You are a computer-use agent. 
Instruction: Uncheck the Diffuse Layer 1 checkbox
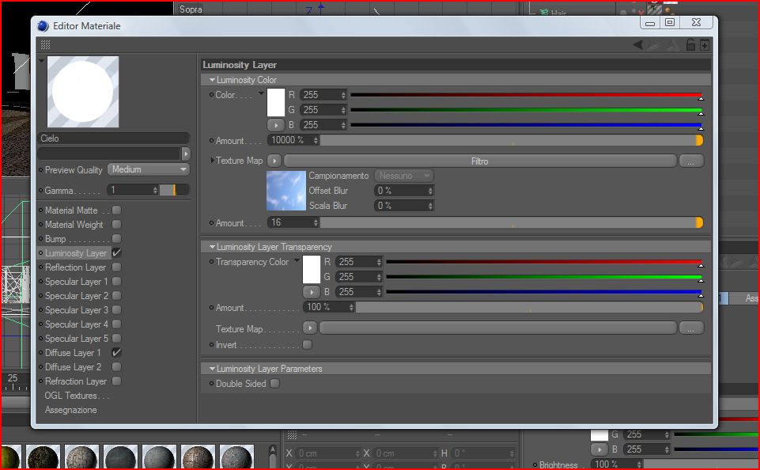116,353
